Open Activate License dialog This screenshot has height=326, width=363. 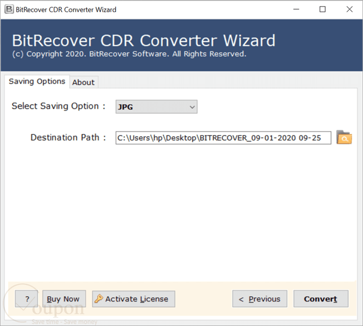pos(133,299)
